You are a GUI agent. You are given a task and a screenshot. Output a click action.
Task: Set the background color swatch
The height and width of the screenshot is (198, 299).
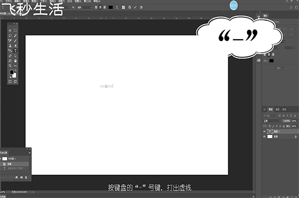click(x=15, y=75)
